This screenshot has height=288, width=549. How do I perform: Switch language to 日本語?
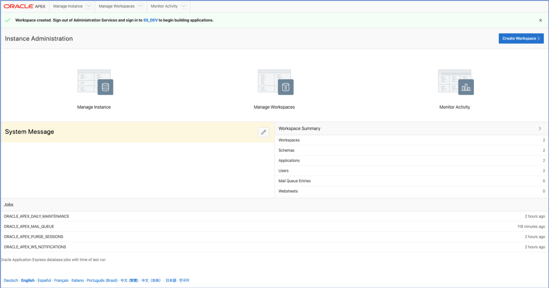pyautogui.click(x=171, y=280)
